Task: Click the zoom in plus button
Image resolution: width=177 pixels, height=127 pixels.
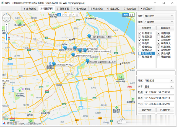Action: 7,24
